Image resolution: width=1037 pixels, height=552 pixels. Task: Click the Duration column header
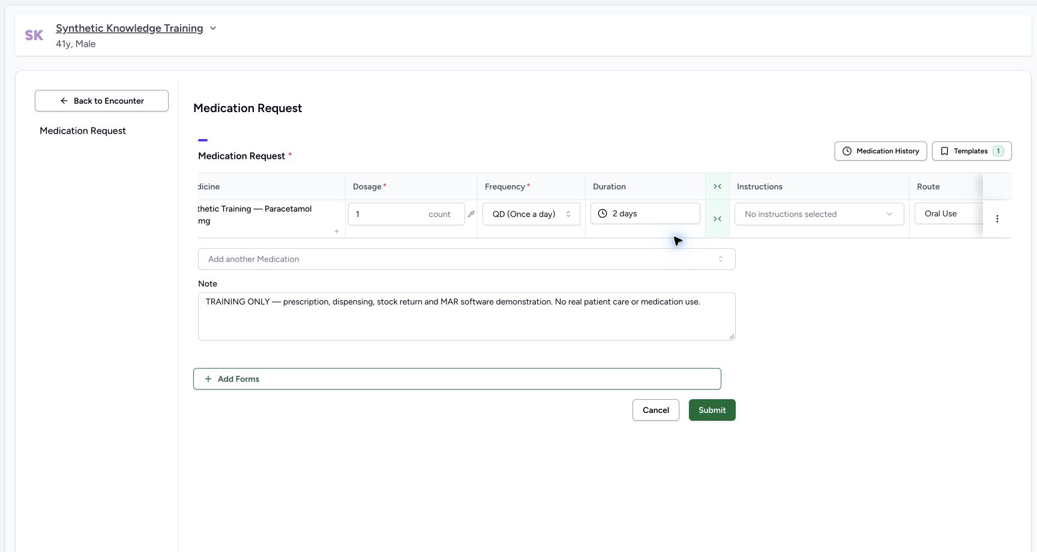point(645,186)
